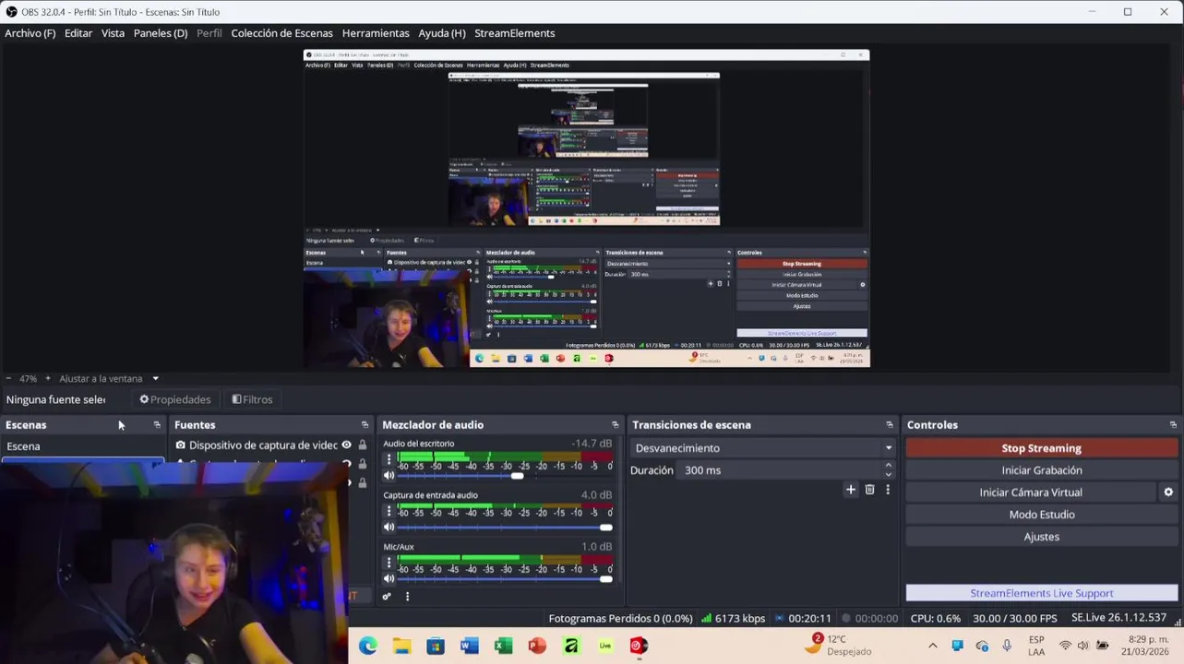Open Archivo (F) menu
1184x664 pixels.
click(x=30, y=33)
